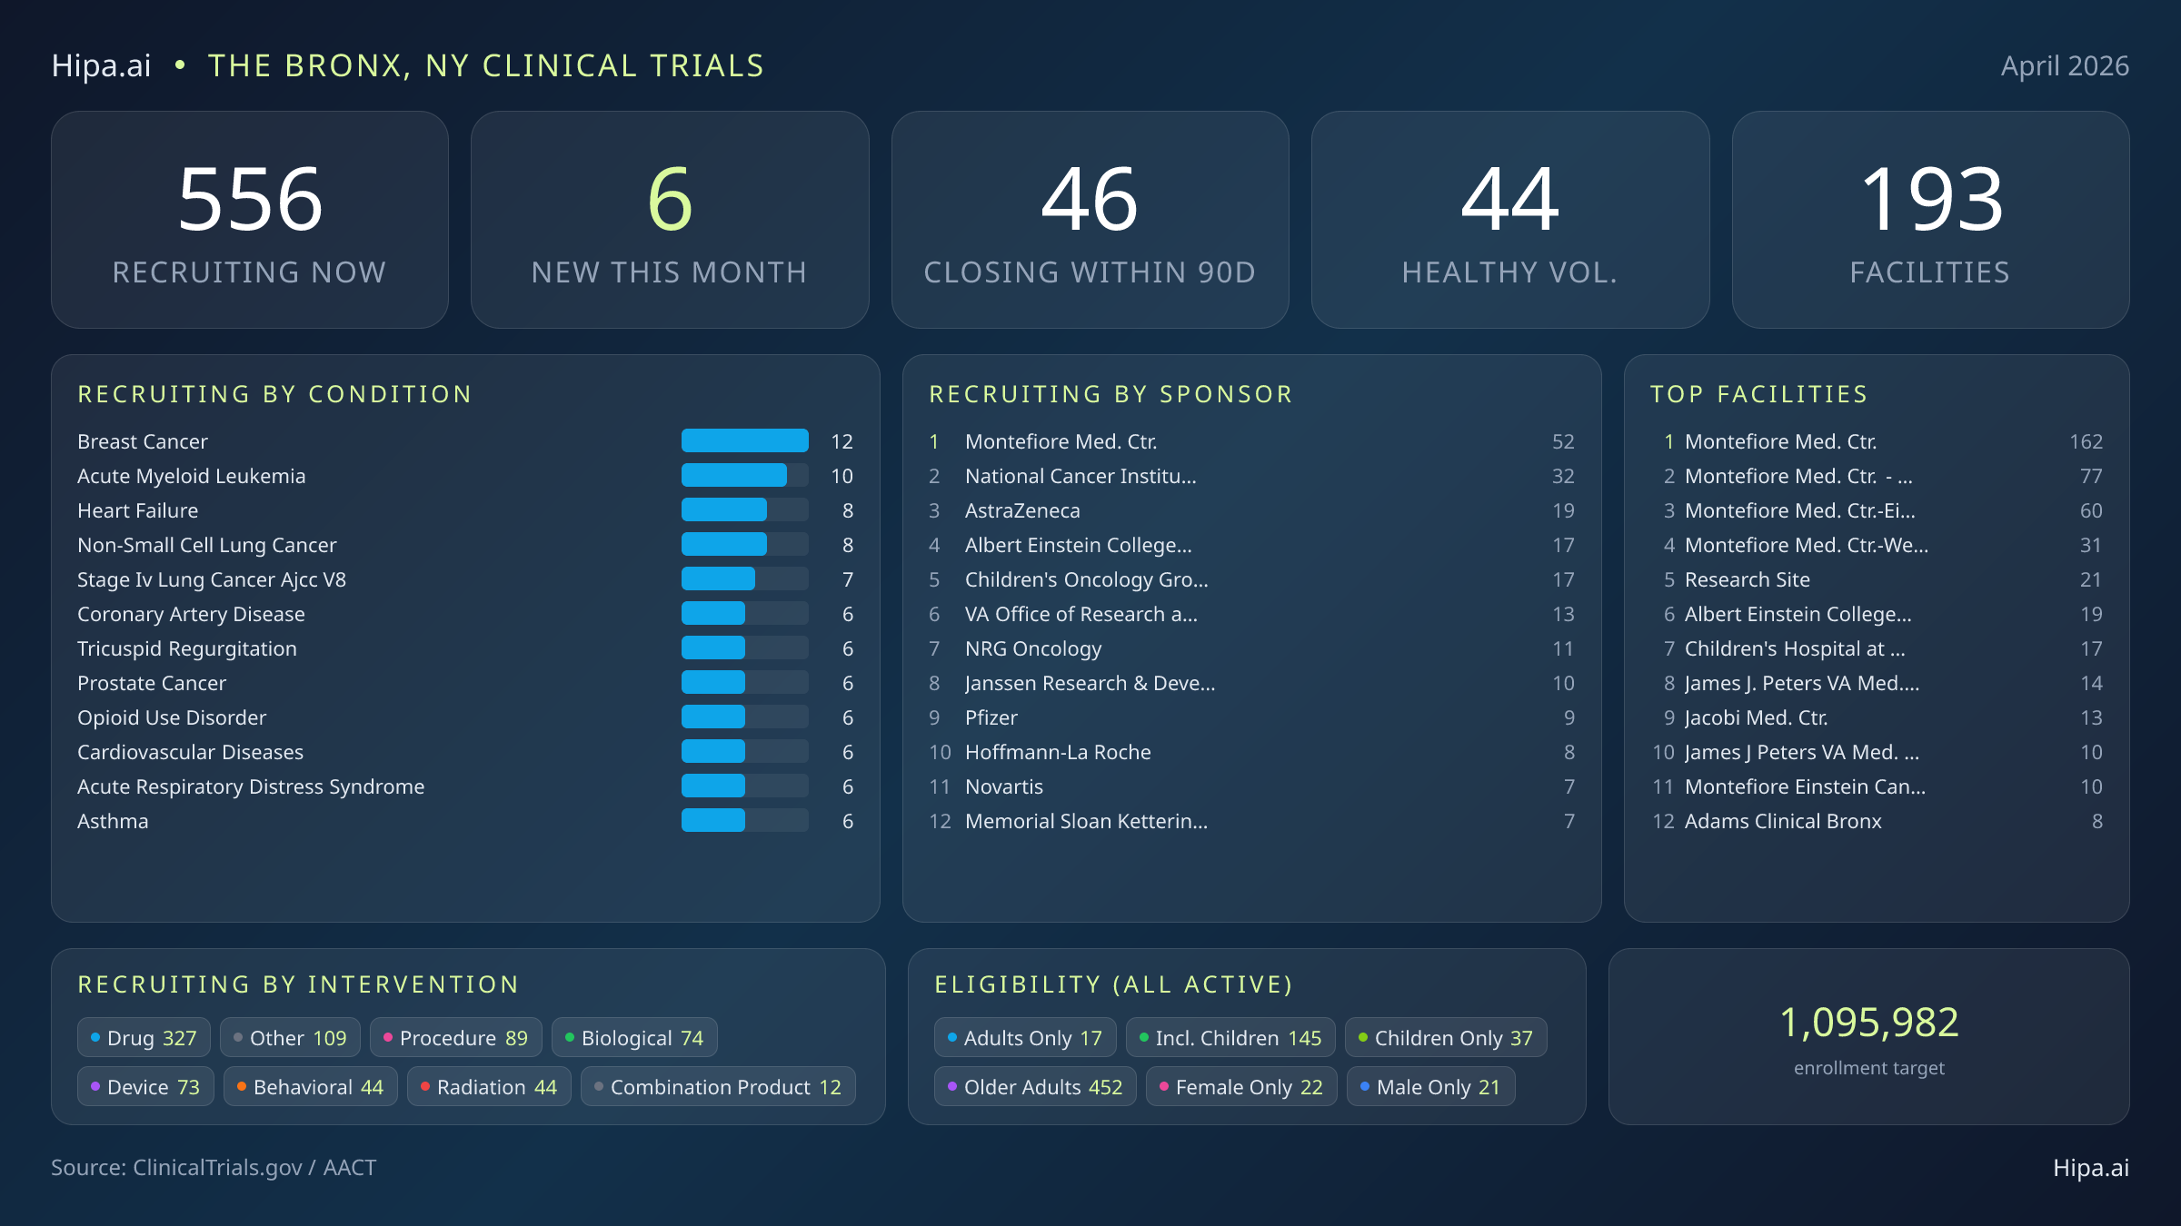
Task: Click Janssen Research & Deve... sponsor
Action: [x=1251, y=683]
